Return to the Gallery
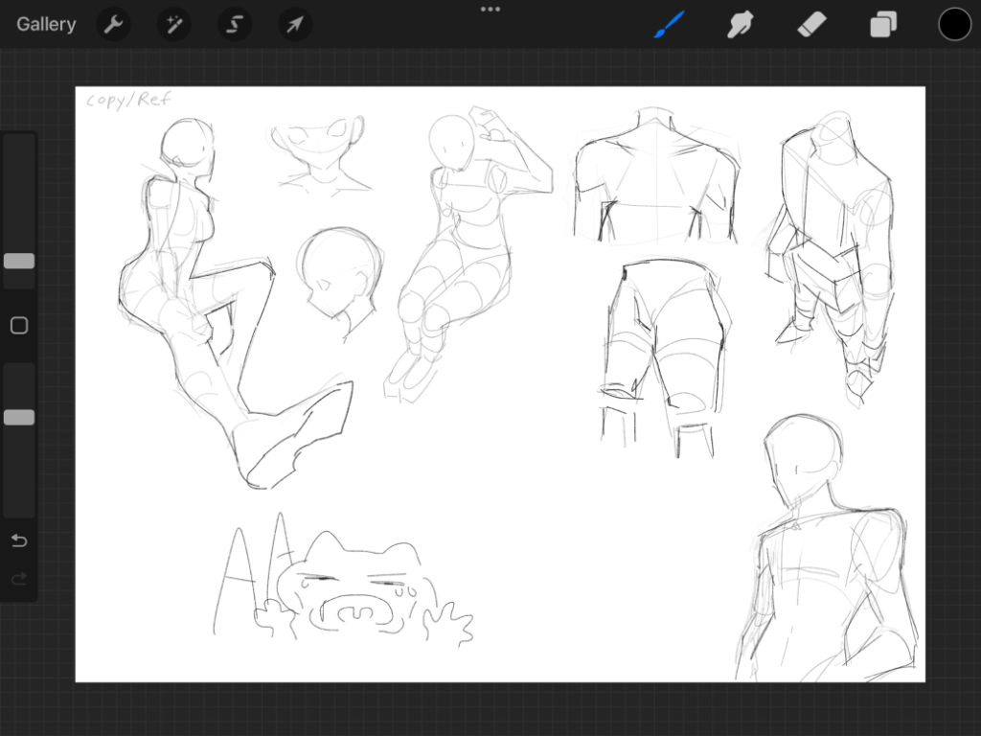The height and width of the screenshot is (736, 981). (46, 25)
